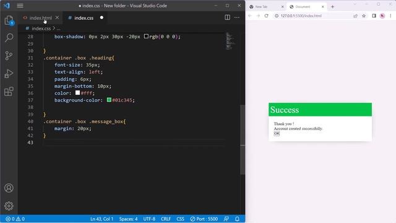Image resolution: width=396 pixels, height=223 pixels.
Task: Place cursor on empty line 43
Action: 134,142
